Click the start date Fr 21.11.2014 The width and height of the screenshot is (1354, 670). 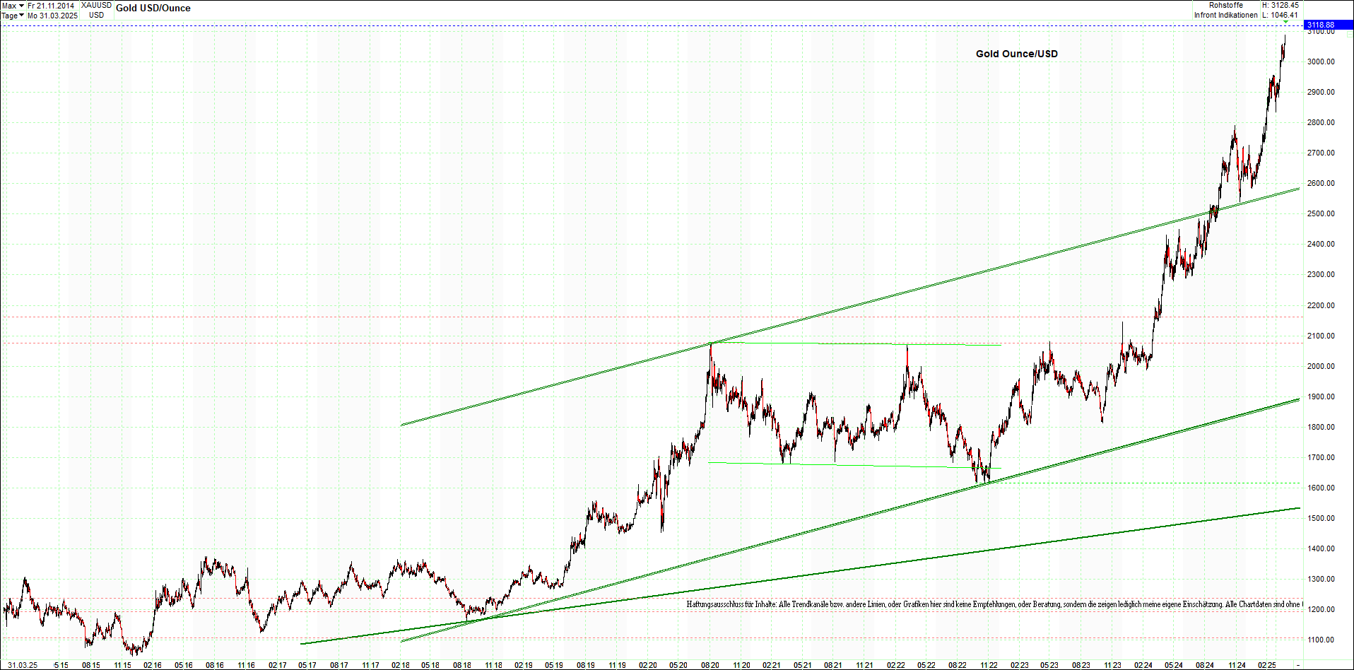point(51,6)
